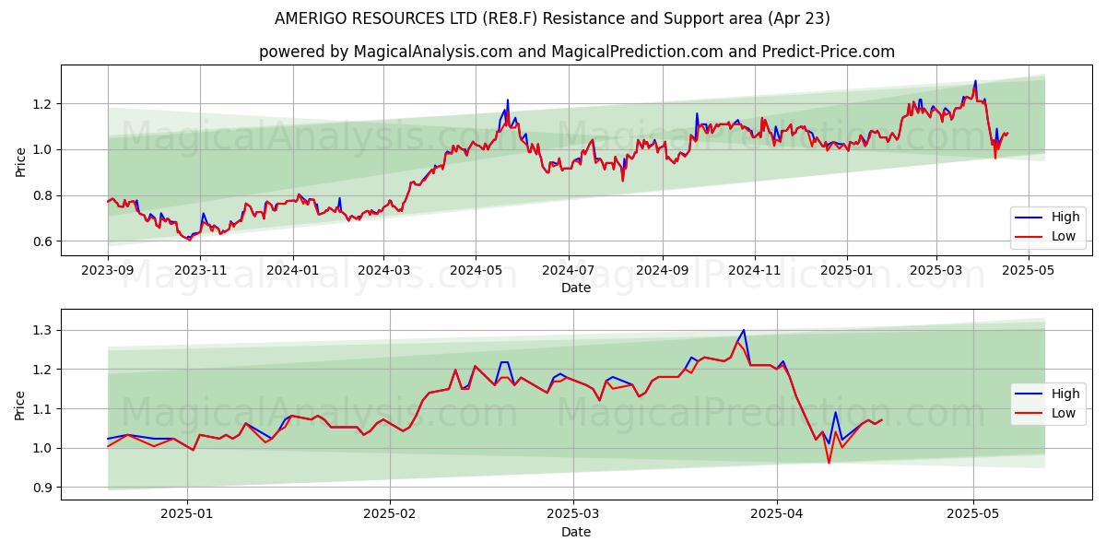Viewport: 1106px width, 553px height.
Task: Click the May 2024 price peak in upper chart
Action: pyautogui.click(x=507, y=100)
